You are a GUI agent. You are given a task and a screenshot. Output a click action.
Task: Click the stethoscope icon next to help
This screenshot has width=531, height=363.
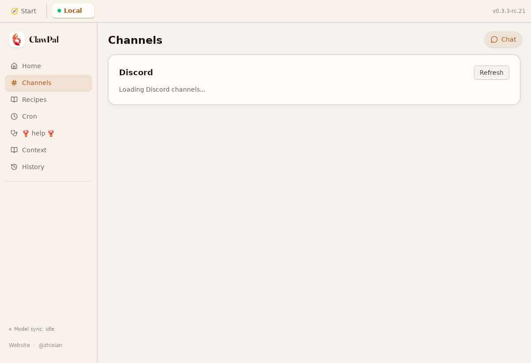tap(14, 133)
